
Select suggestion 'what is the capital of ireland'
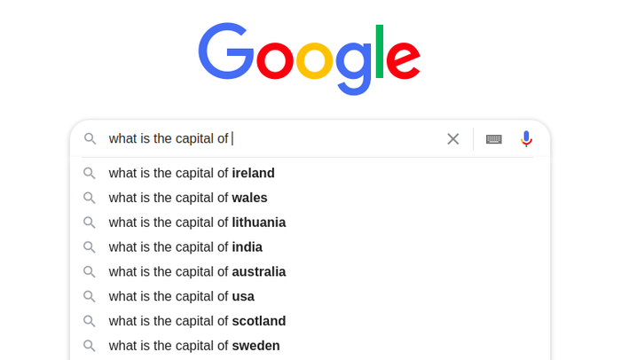coord(310,173)
